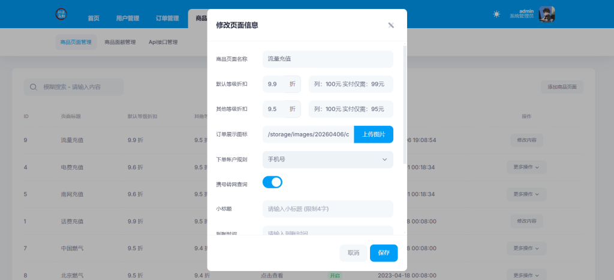This screenshot has height=280, width=614.
Task: Click the 实付仅需: 99元 example field
Action: coord(351,84)
